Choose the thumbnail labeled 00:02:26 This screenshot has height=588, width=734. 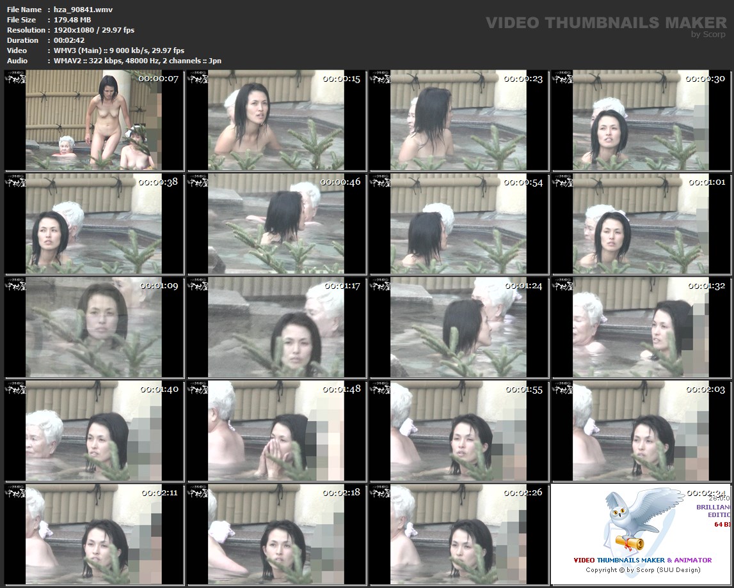[459, 535]
